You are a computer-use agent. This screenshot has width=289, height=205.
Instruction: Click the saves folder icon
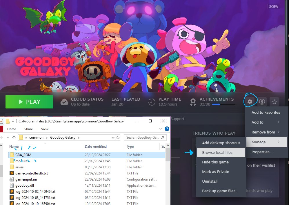tap(12, 167)
